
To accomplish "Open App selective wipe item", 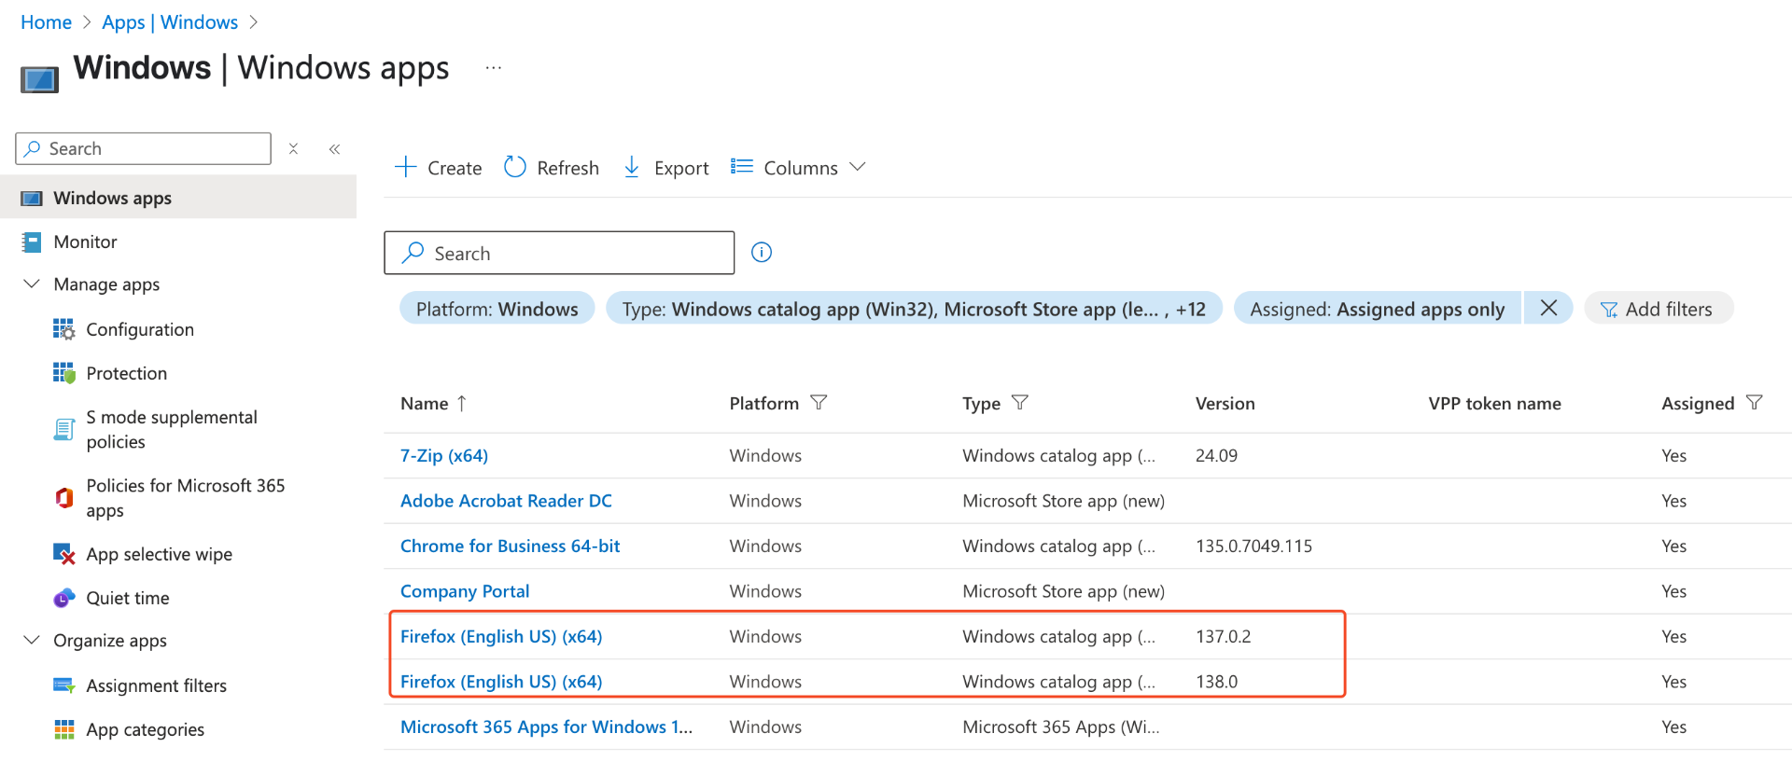I will click(x=159, y=554).
